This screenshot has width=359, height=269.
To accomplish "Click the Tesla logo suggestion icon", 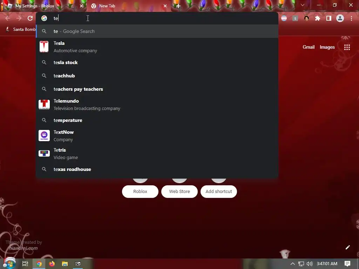I will click(x=44, y=47).
